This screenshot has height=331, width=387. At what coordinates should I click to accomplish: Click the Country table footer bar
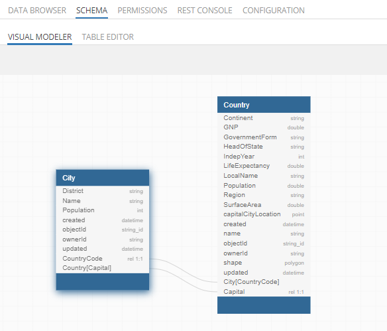tap(264, 305)
